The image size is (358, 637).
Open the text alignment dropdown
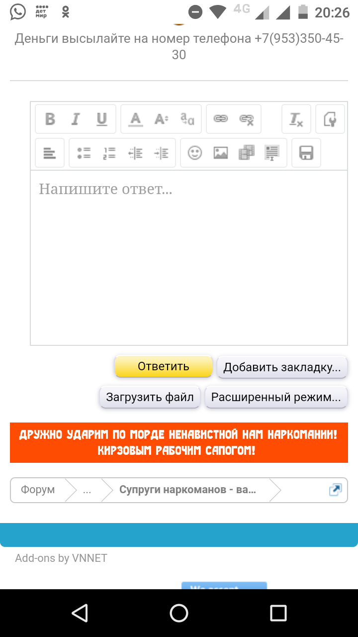[50, 153]
